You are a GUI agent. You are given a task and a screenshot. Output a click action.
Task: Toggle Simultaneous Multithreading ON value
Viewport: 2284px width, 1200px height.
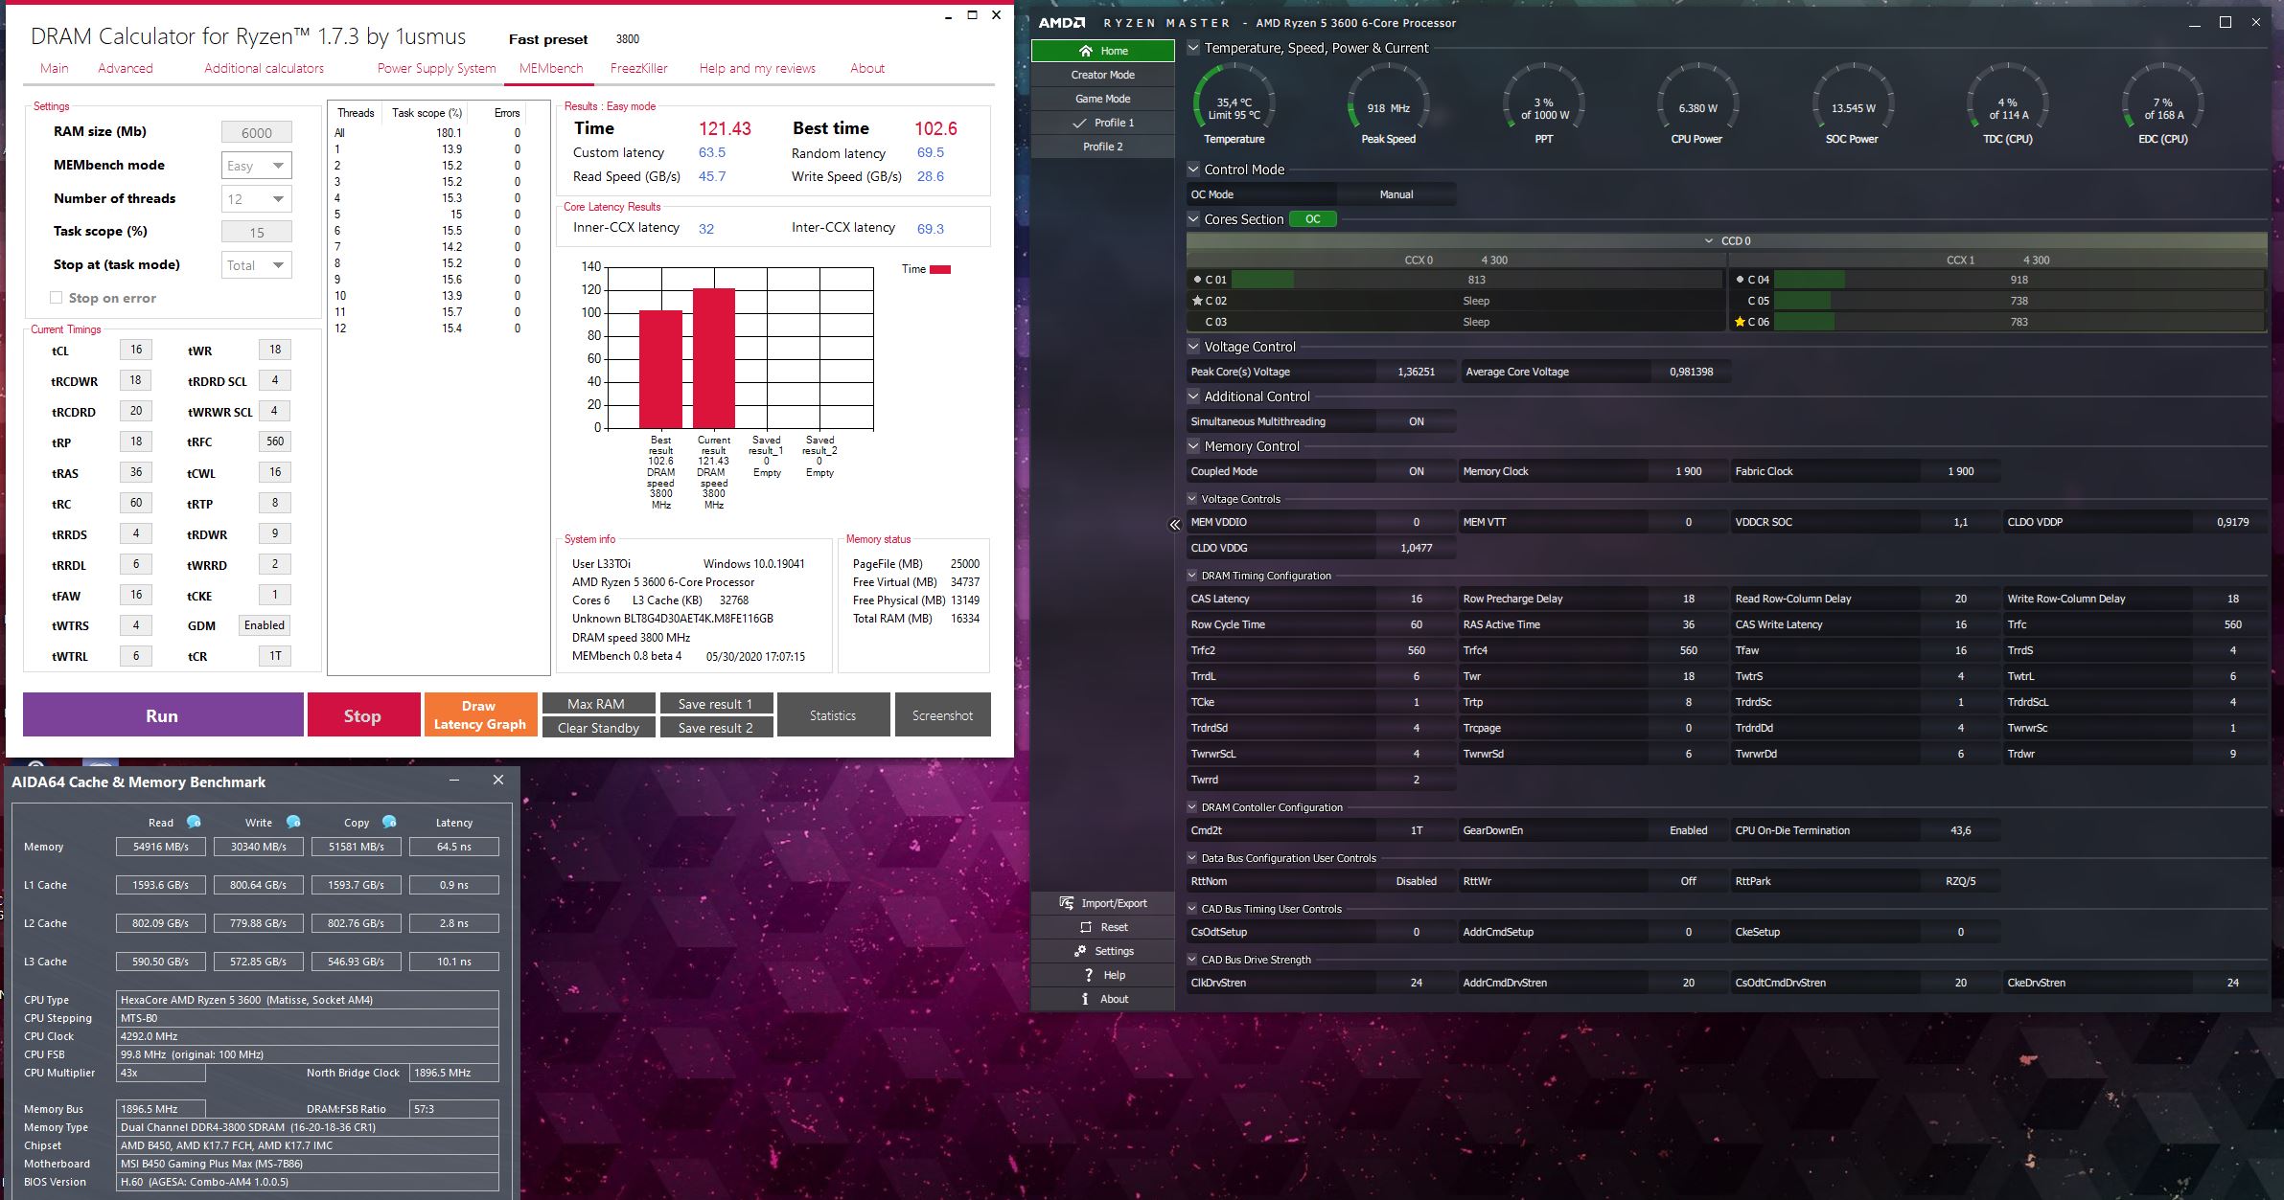pos(1416,421)
